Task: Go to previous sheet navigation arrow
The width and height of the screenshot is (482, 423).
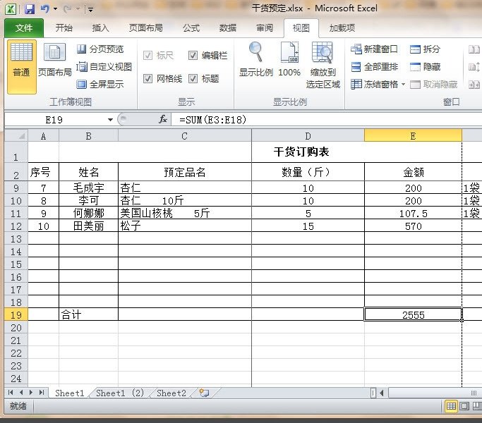Action: [21, 392]
